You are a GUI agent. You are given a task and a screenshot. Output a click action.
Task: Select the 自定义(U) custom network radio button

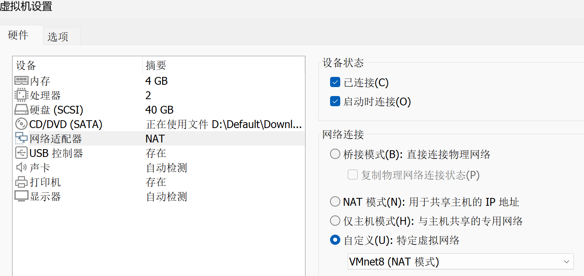pos(335,240)
